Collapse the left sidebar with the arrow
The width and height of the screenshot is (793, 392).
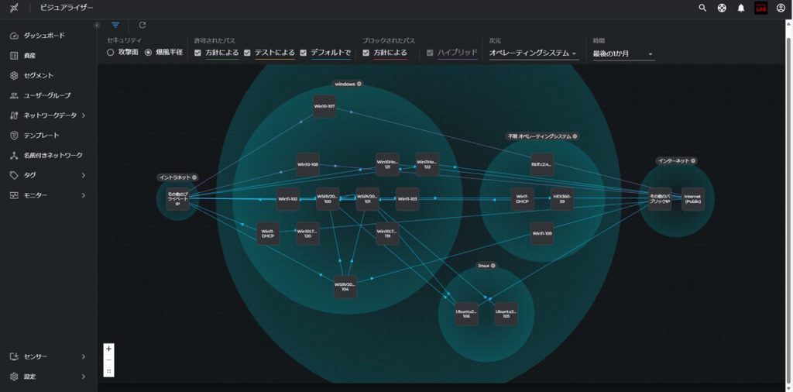pyautogui.click(x=97, y=26)
